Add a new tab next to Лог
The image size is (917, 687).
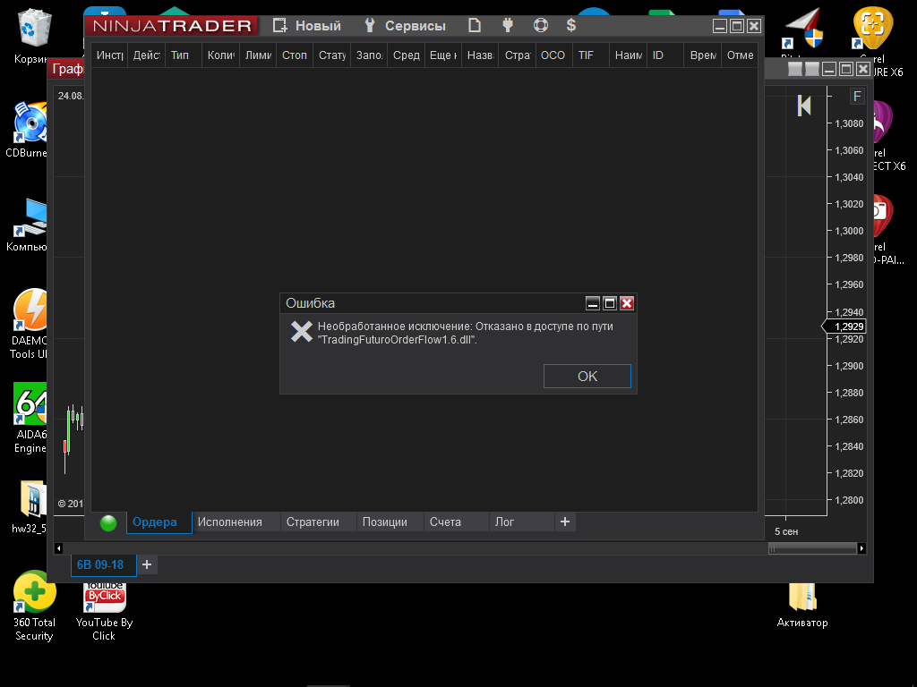(564, 522)
